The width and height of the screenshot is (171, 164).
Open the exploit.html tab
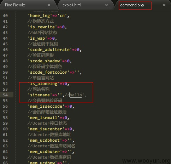click(x=72, y=5)
